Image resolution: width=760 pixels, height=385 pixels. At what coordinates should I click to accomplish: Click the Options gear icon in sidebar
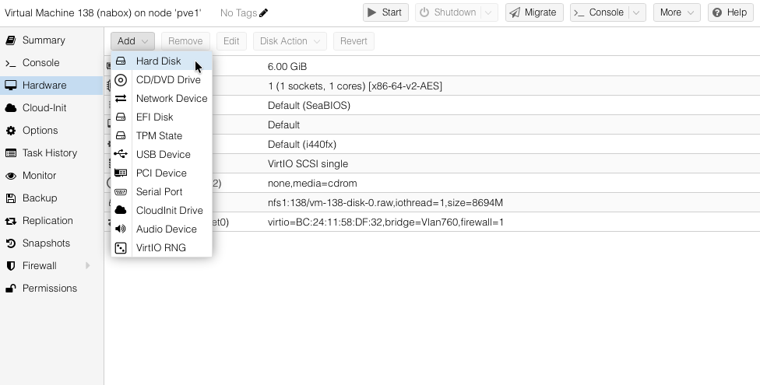point(11,130)
